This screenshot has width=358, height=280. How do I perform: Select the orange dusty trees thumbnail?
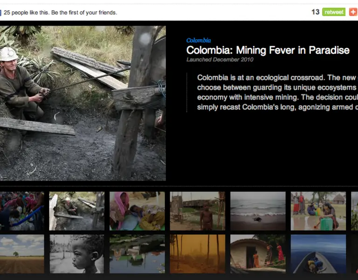(x=198, y=254)
